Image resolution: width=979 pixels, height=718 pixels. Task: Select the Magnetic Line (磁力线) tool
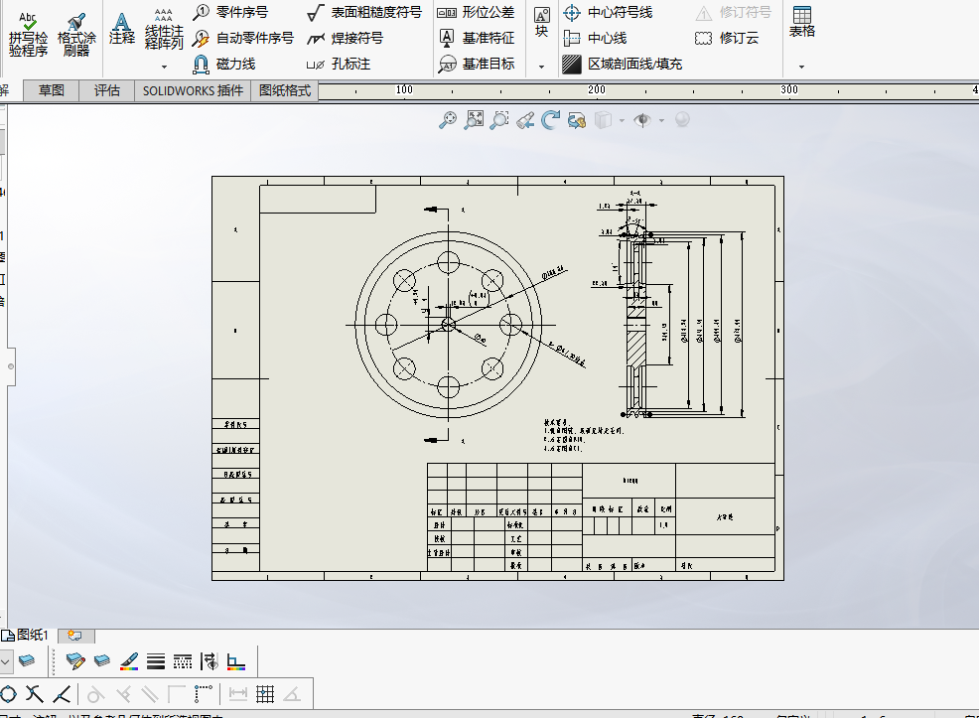pyautogui.click(x=224, y=64)
